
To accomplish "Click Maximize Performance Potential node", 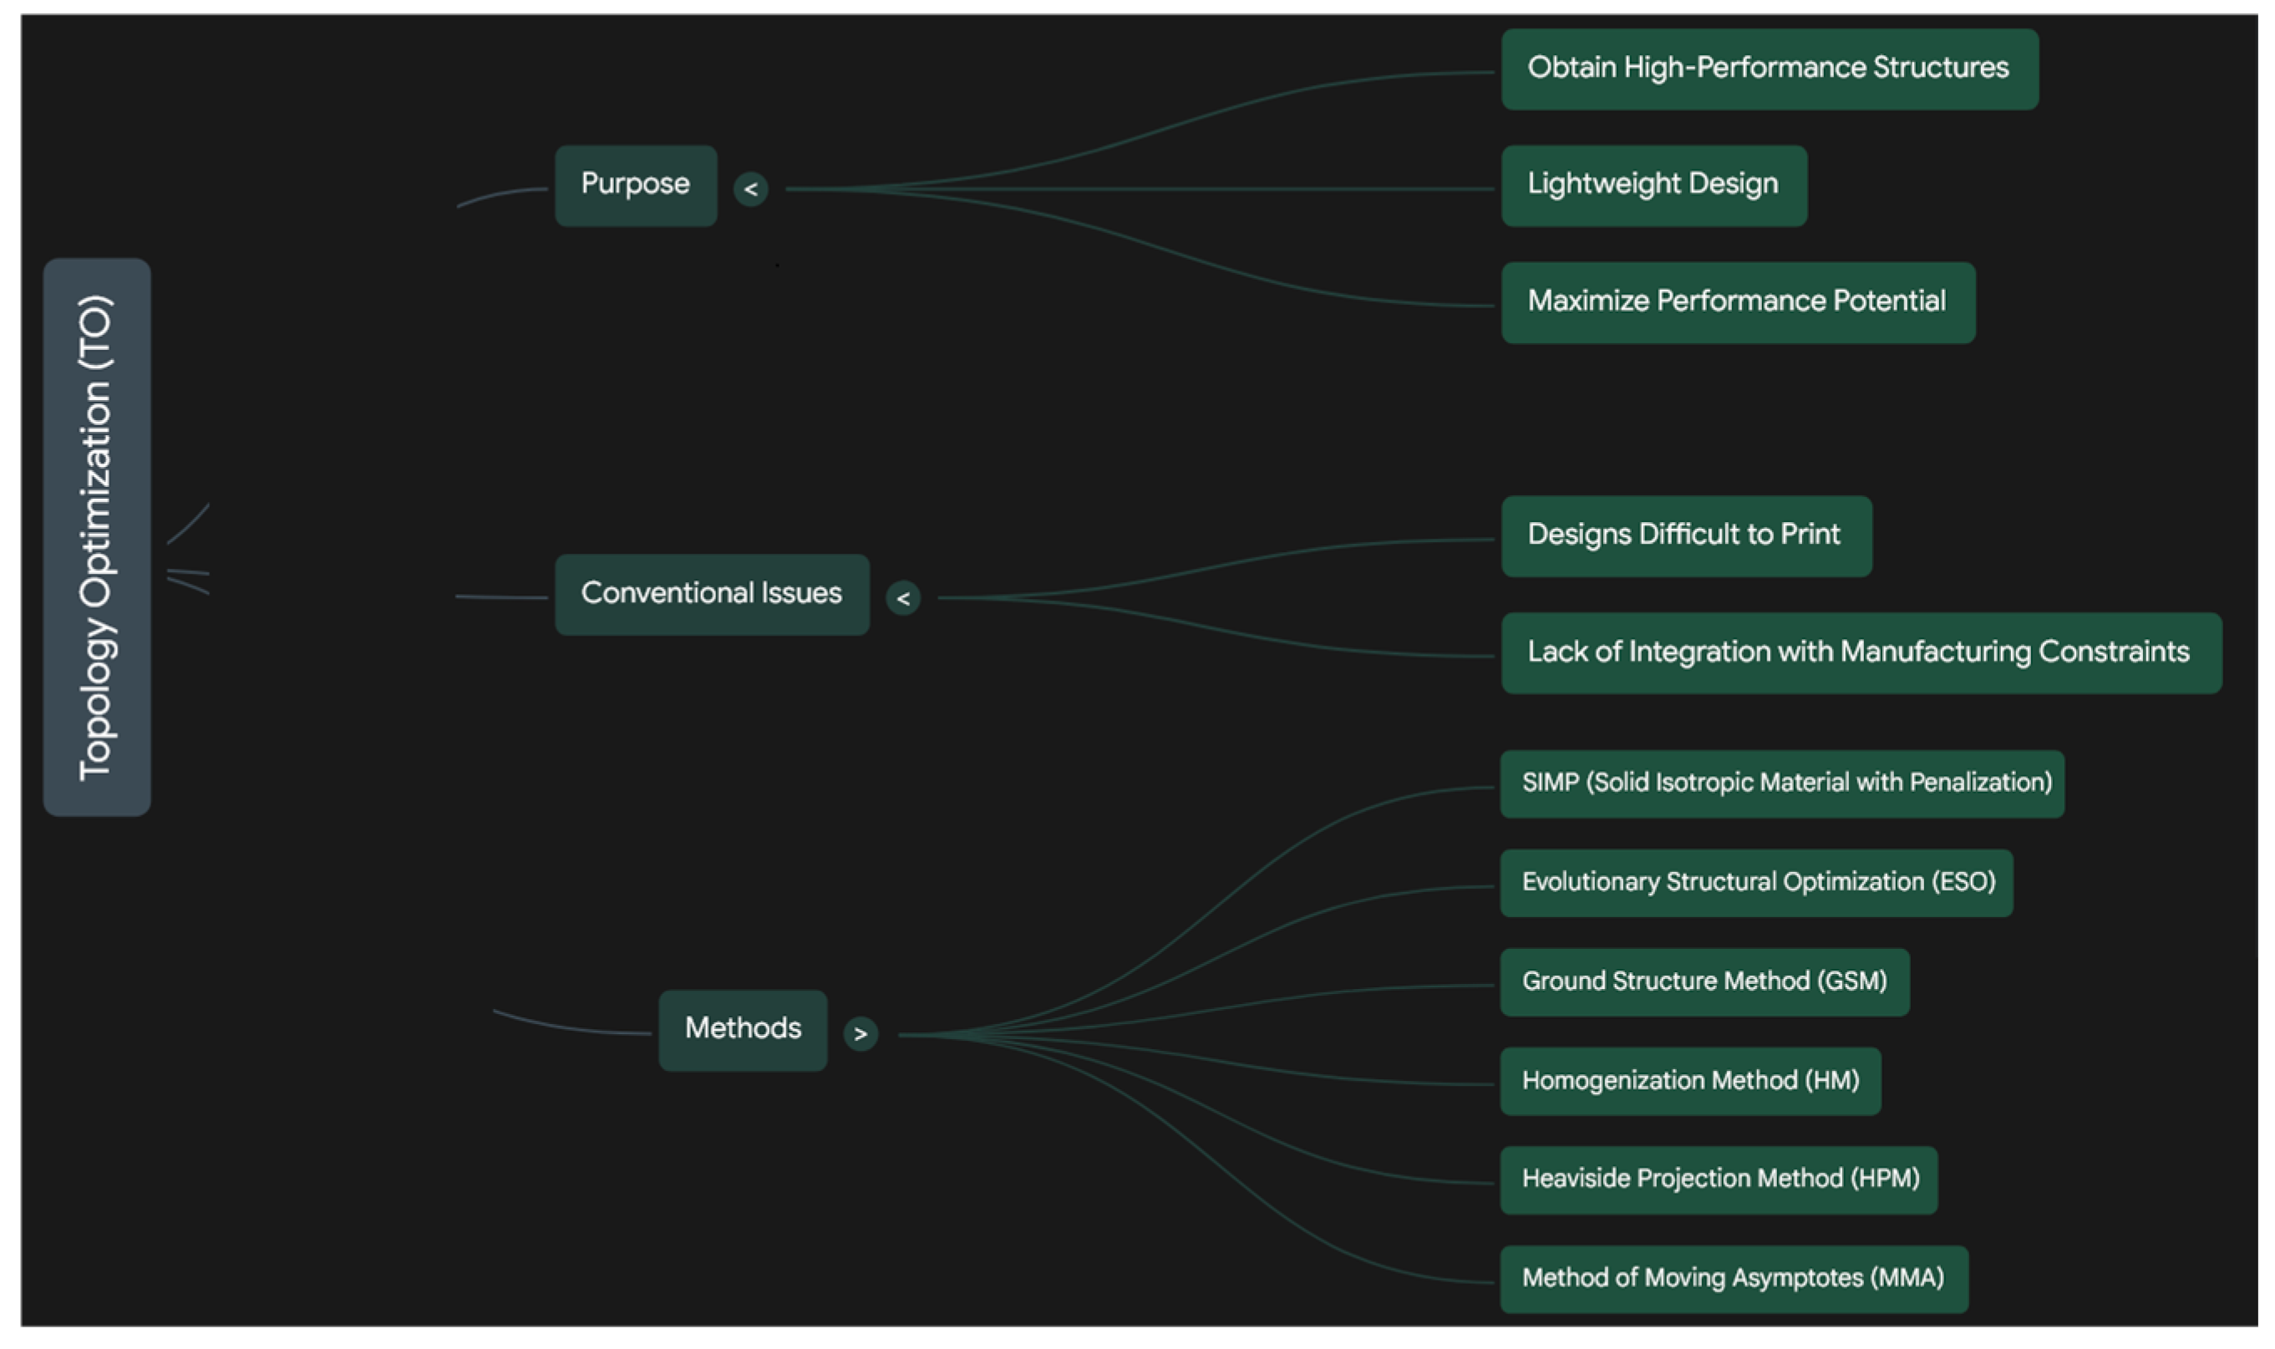I will (1737, 302).
